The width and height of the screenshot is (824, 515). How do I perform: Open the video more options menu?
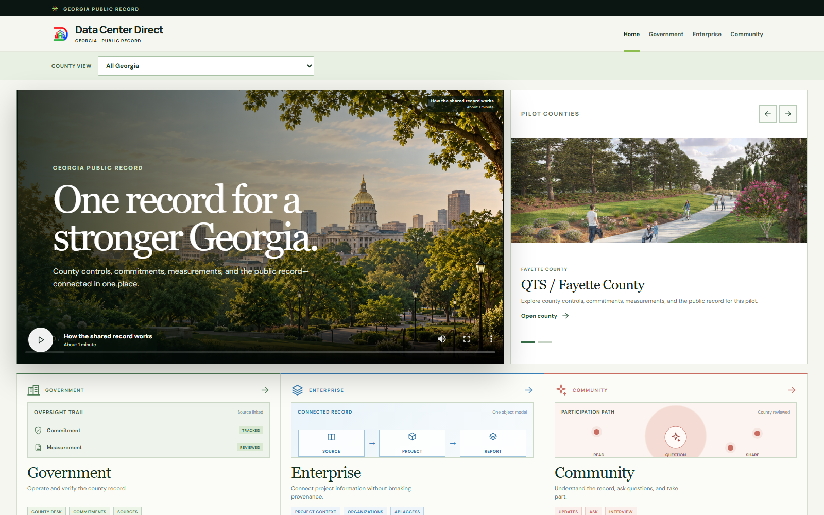coord(491,339)
